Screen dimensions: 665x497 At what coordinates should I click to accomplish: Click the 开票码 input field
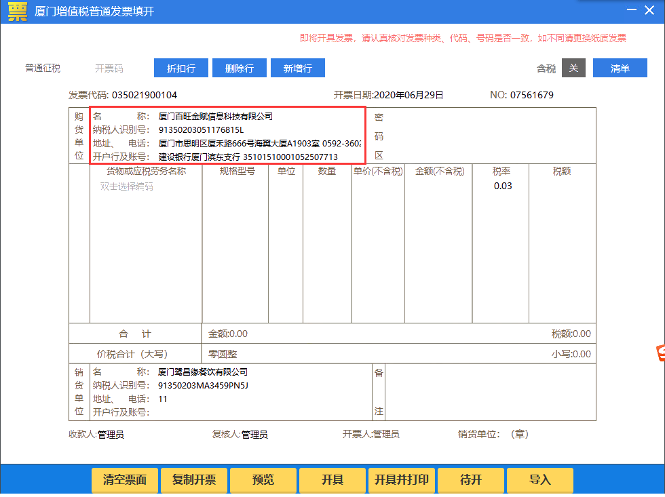[109, 68]
